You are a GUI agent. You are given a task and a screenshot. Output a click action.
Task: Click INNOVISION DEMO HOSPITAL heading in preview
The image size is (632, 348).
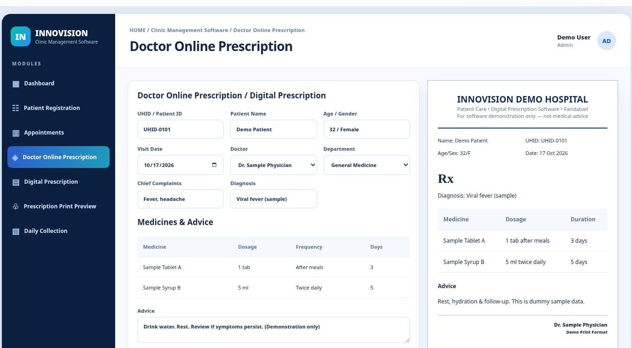[x=522, y=99]
